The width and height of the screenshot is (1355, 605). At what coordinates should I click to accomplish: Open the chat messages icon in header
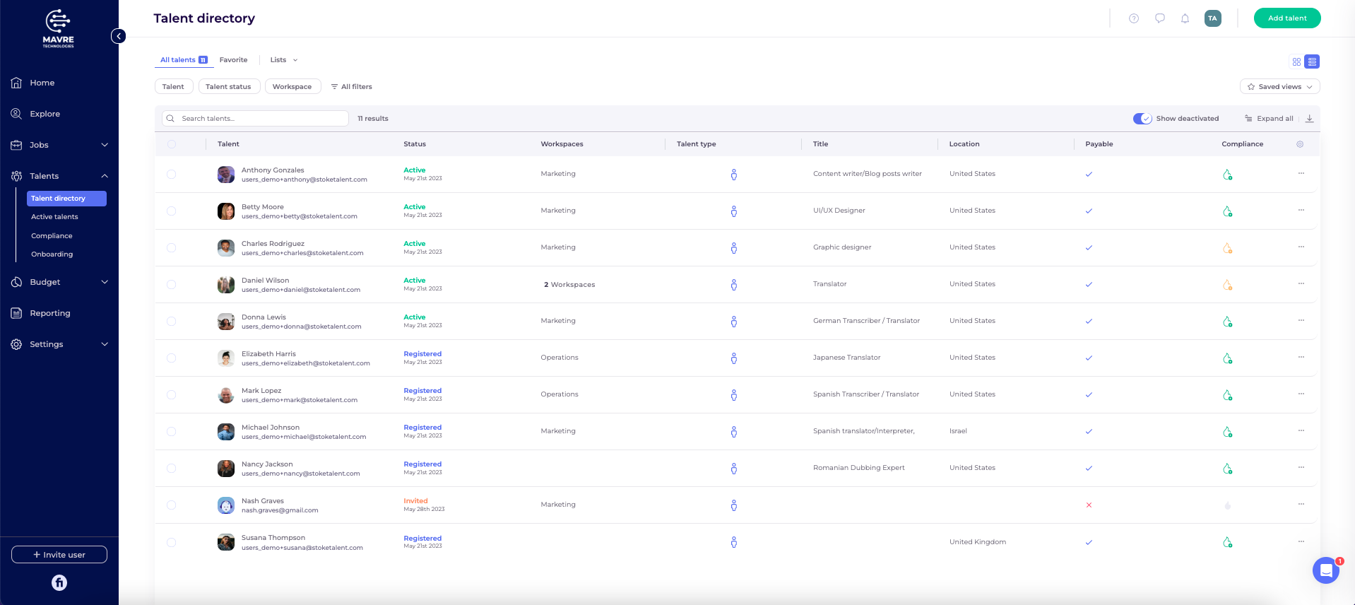pyautogui.click(x=1160, y=18)
